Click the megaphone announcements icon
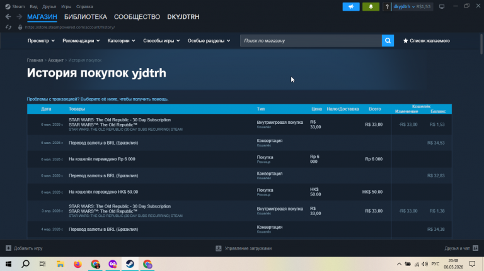484x271 pixels. click(x=351, y=6)
